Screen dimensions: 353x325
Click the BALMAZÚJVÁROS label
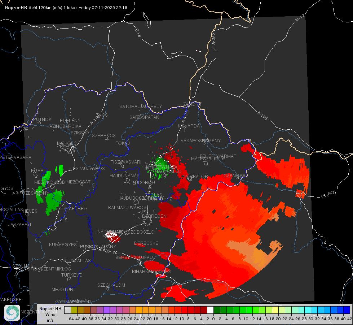[x=127, y=207]
